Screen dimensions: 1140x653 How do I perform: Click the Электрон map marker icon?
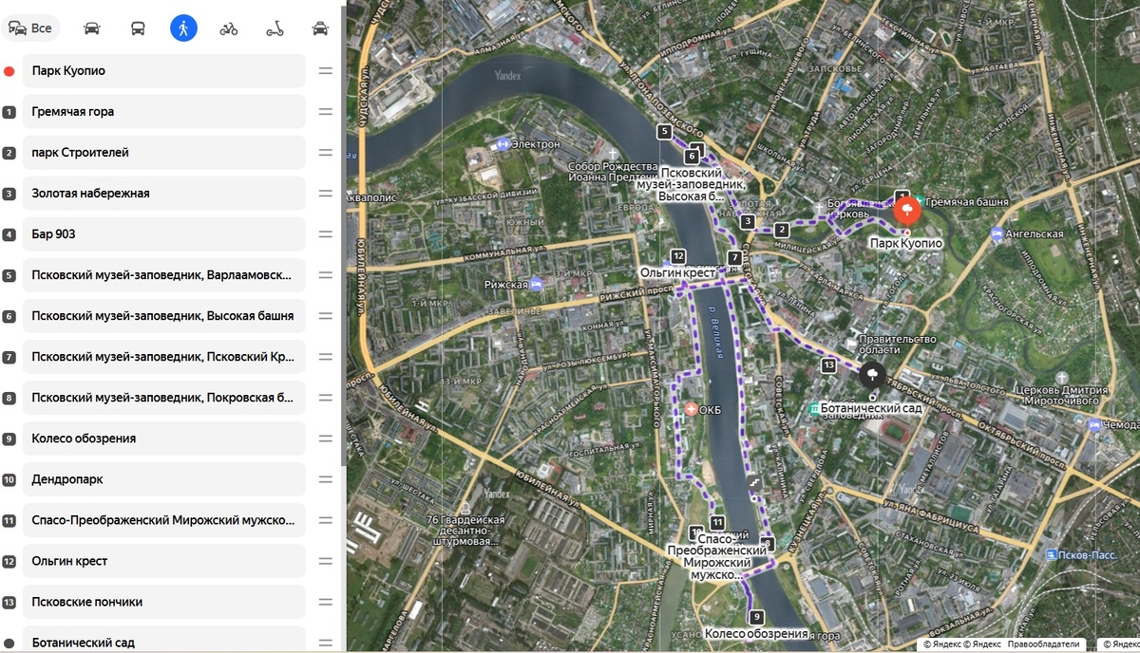pos(502,143)
